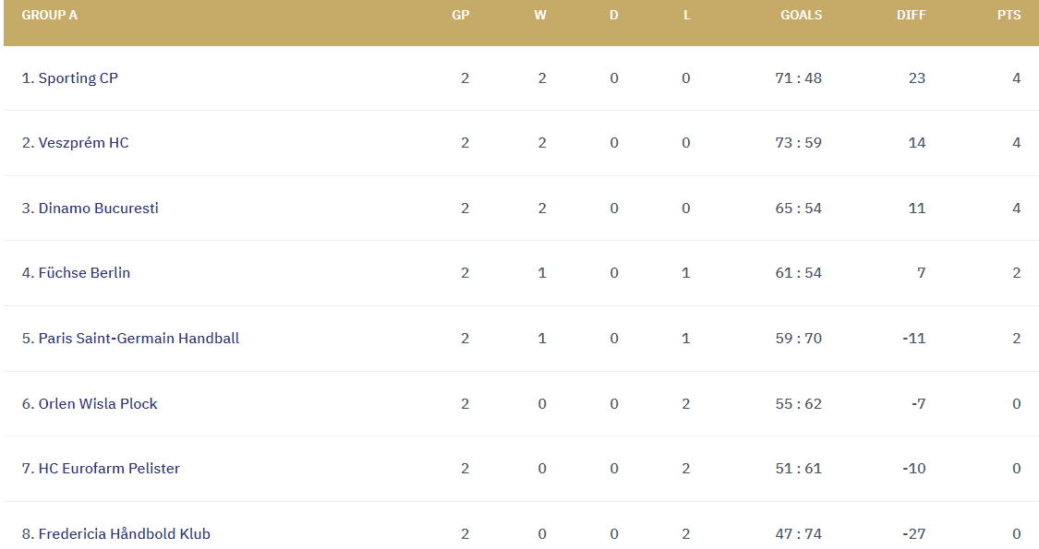Click the GOALS column header
Viewport: 1039px width, 549px height.
[801, 16]
